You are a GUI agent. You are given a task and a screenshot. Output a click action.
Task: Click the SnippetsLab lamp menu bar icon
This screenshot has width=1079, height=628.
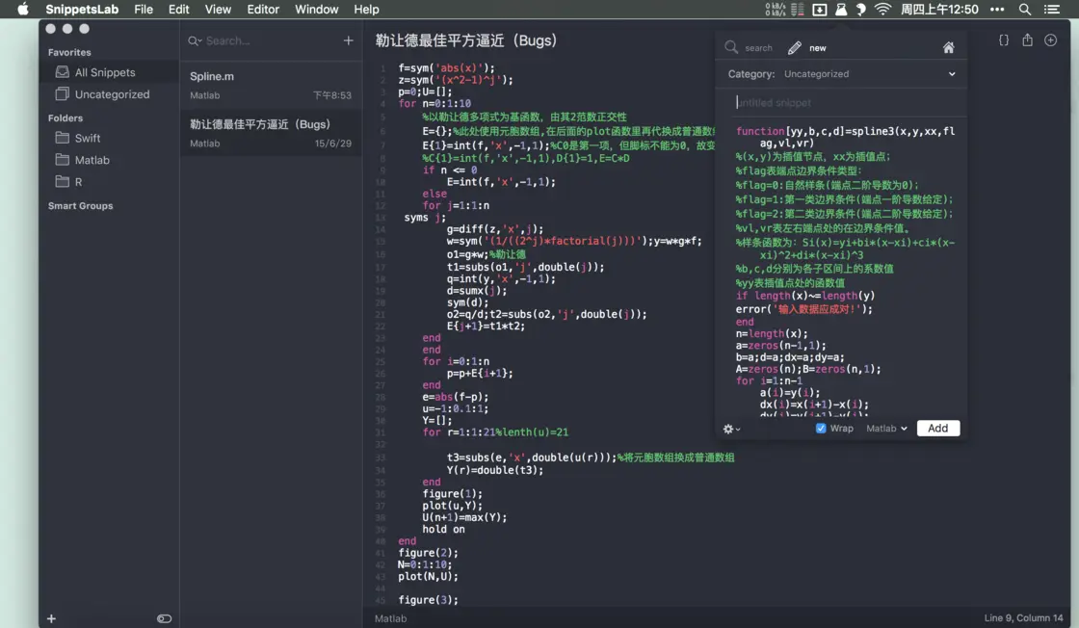coord(841,9)
